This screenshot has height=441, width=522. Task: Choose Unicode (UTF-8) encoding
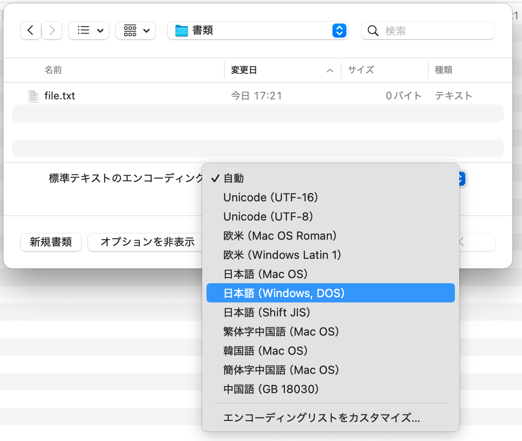[268, 217]
